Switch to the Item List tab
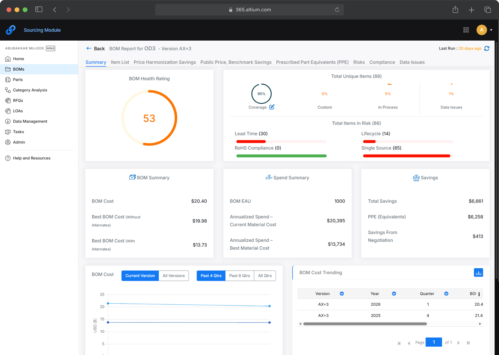This screenshot has width=499, height=355. (x=120, y=62)
